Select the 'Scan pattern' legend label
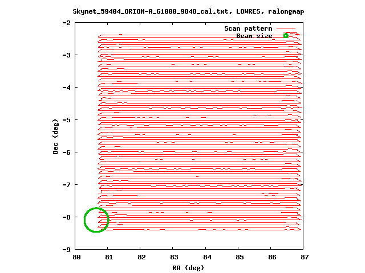This screenshot has width=365, height=273. tap(248, 28)
